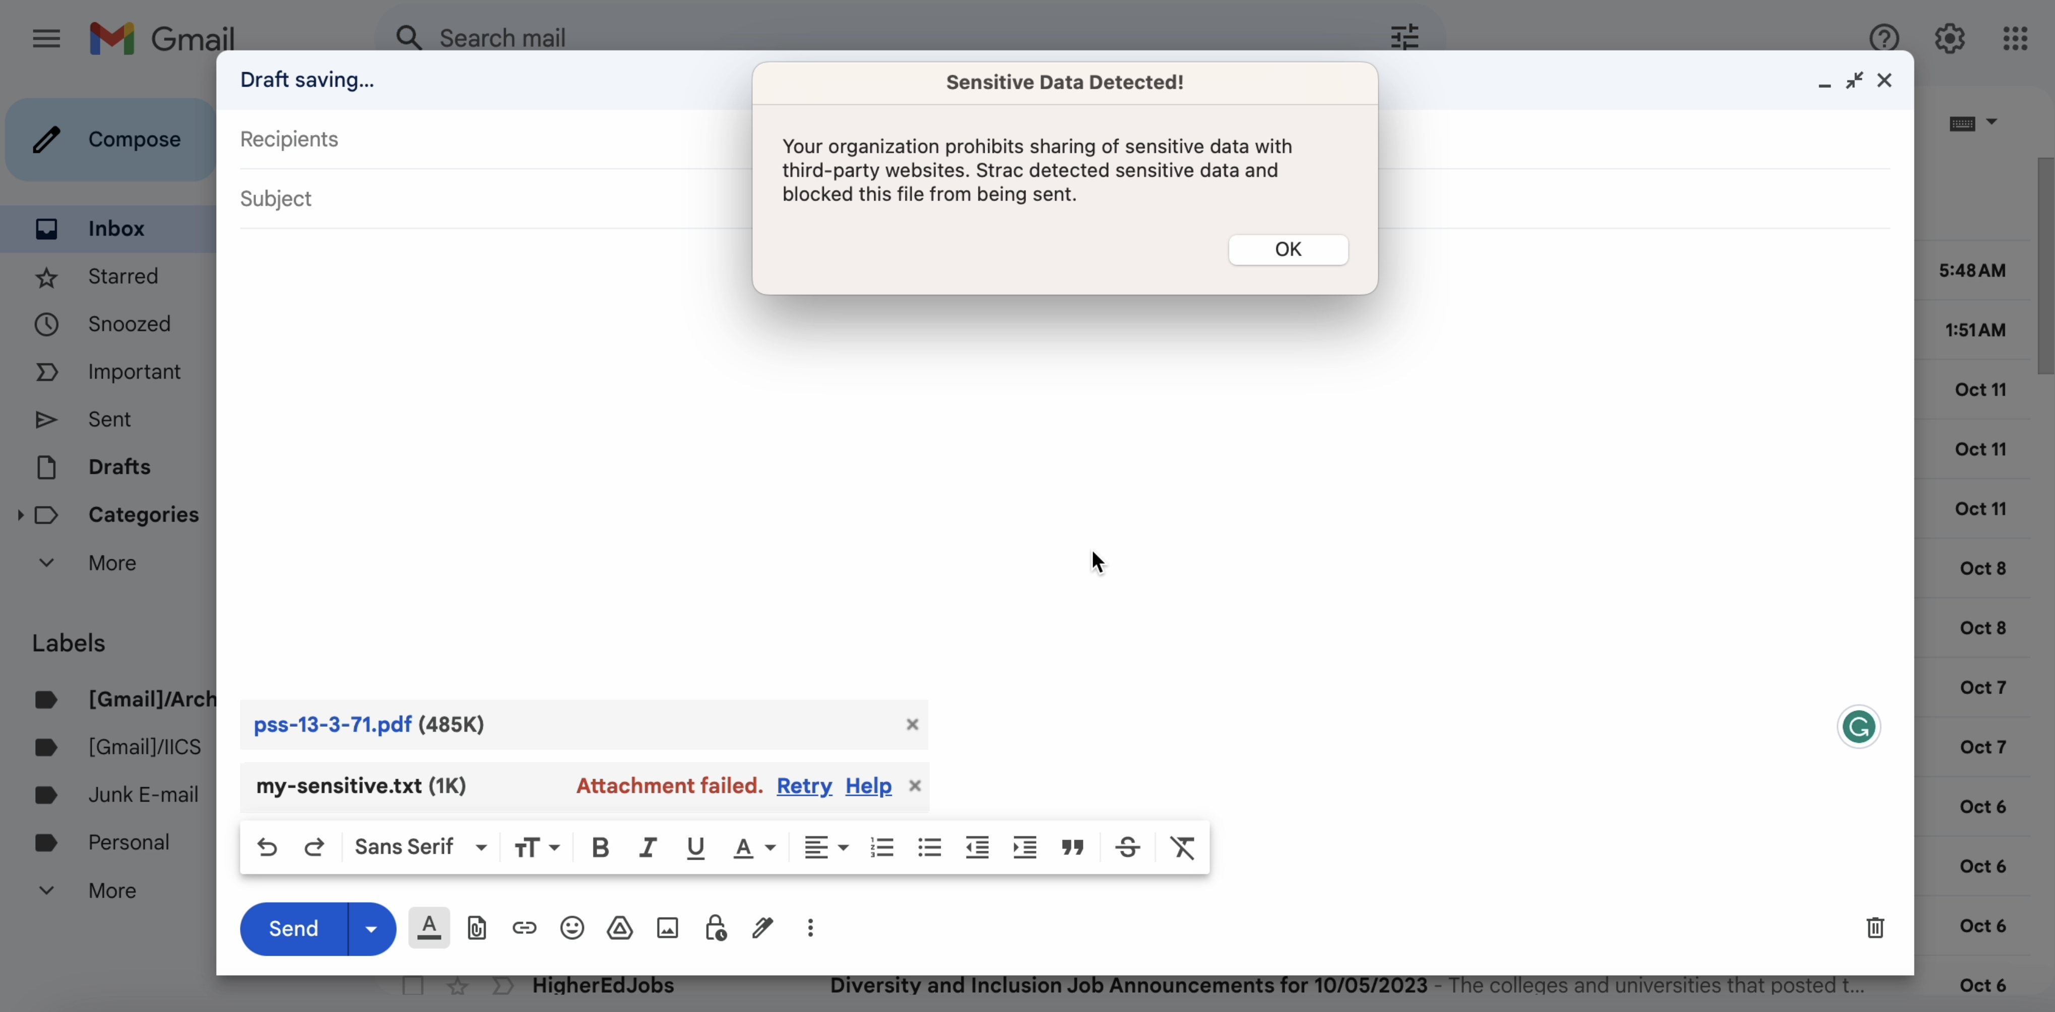
Task: Open the Google apps grid
Action: (2015, 38)
